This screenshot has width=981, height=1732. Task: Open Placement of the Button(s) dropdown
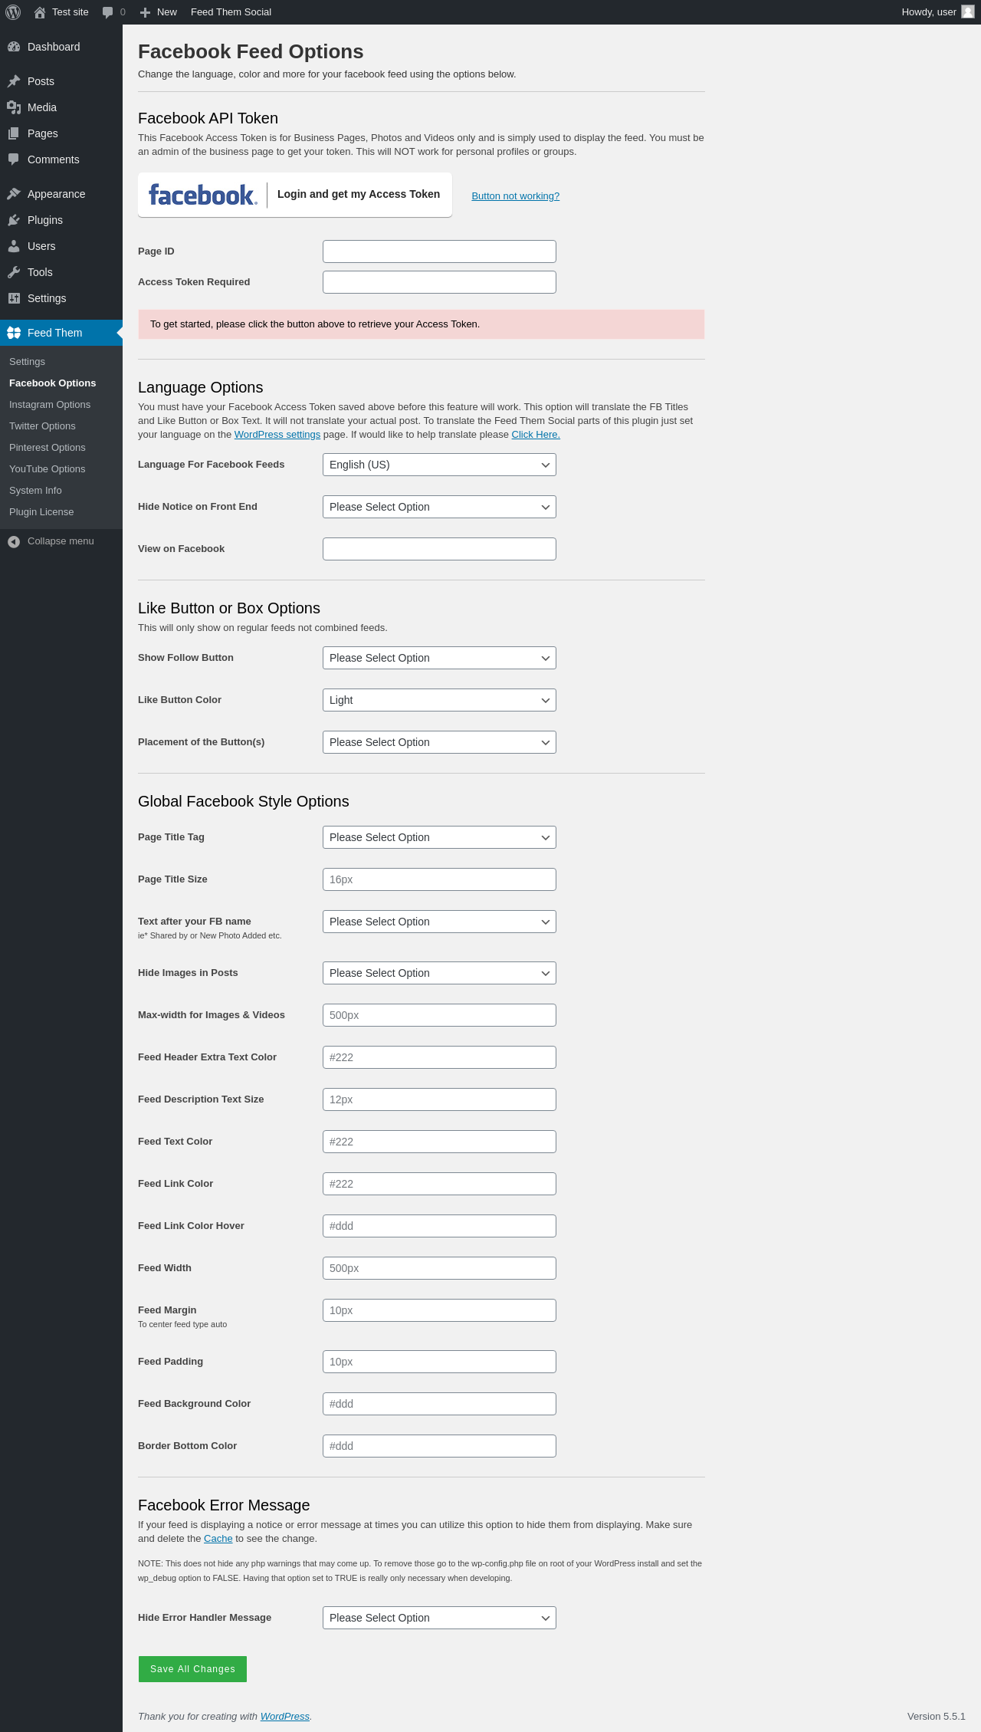[x=439, y=742]
